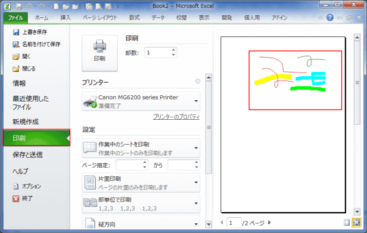Click the Open folder icon in Quick Access Toolbar
367x233 pixels.
coord(66,7)
